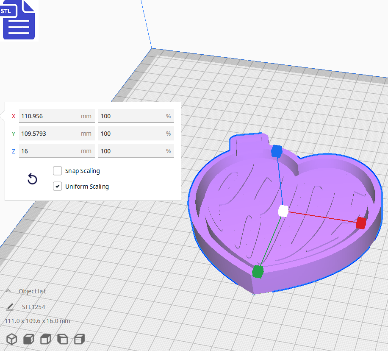Click the reset scale circular arrow

tap(32, 179)
